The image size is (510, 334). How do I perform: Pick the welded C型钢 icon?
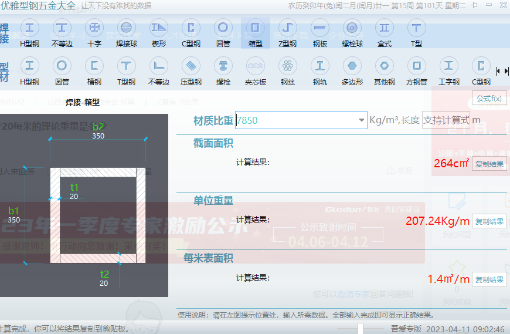click(x=191, y=33)
